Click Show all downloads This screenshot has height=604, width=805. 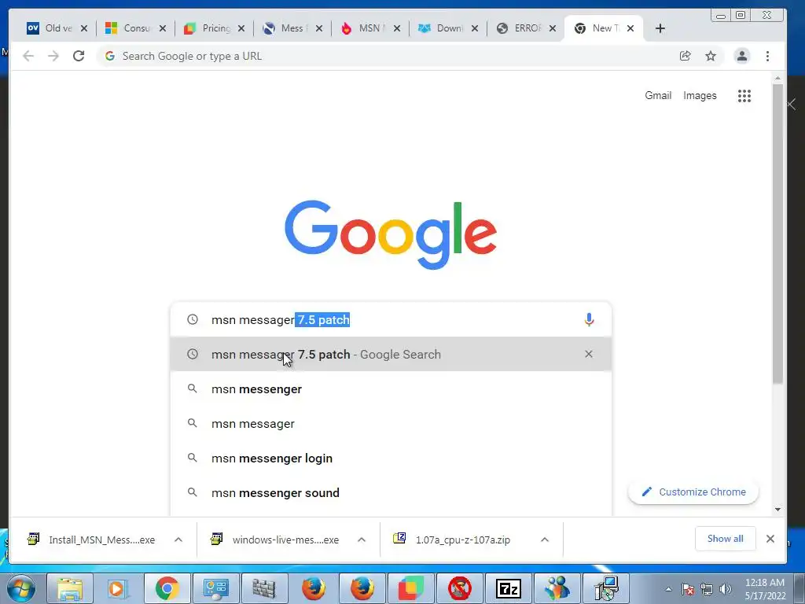[725, 539]
